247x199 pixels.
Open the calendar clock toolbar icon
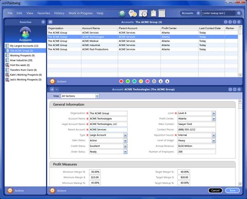pyautogui.click(x=143, y=13)
